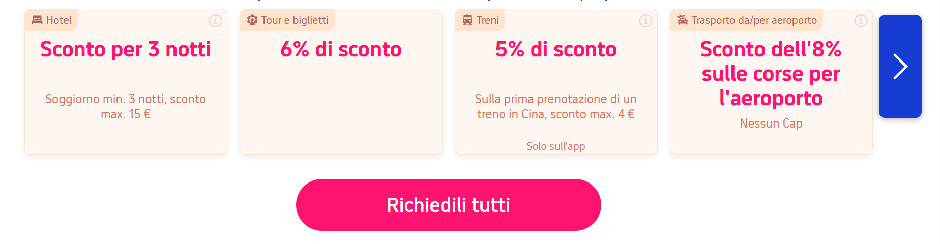Click the 5% di sconto heading

556,49
